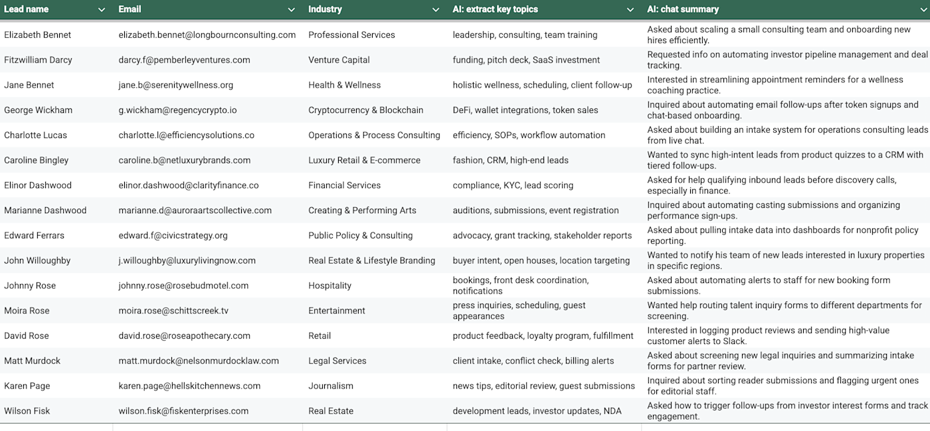Screen dimensions: 930x431
Task: Select the AI: extract key topics header
Action: [x=495, y=9]
